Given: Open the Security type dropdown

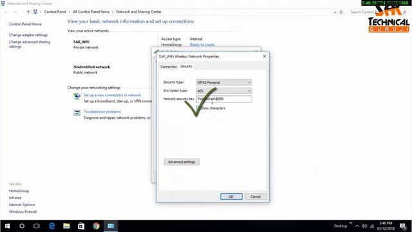Looking at the screenshot, I should tap(224, 82).
